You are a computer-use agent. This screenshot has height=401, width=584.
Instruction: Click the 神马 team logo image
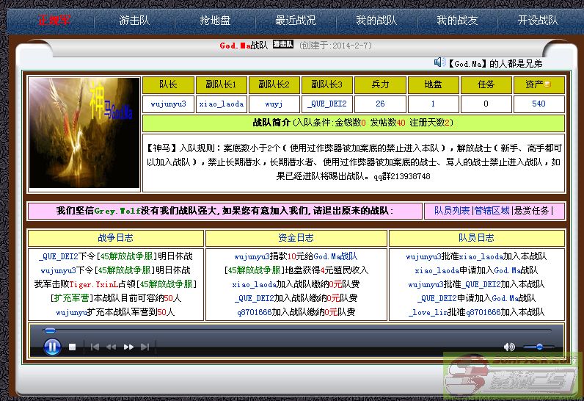(84, 133)
